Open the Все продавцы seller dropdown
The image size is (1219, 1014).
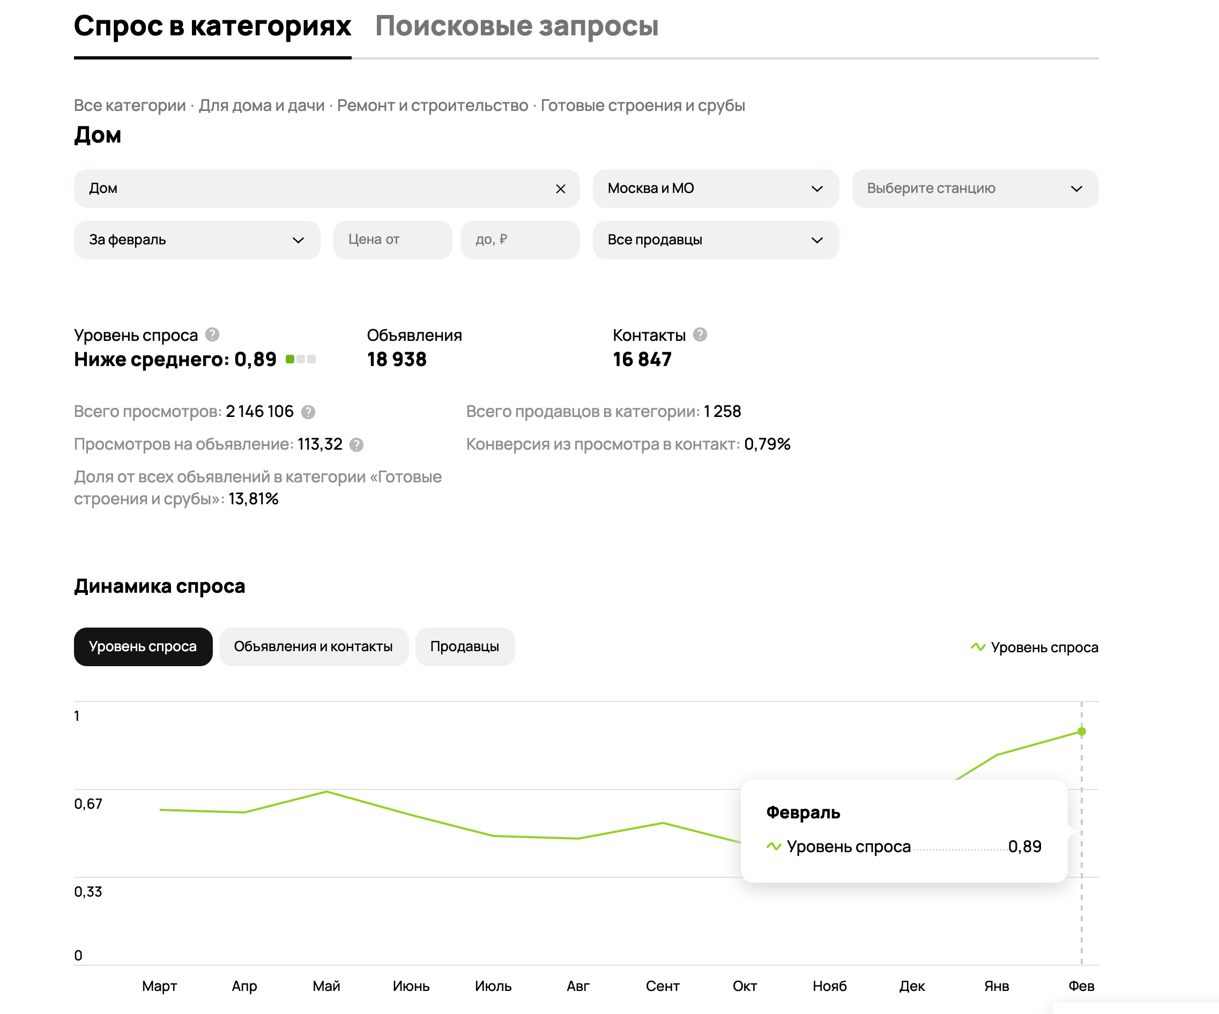tap(715, 240)
